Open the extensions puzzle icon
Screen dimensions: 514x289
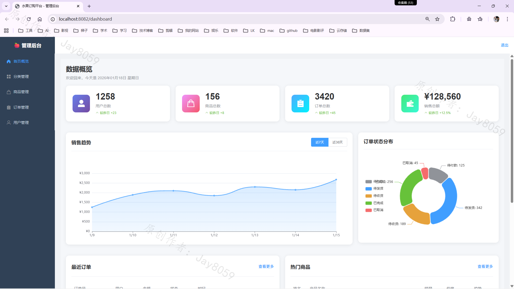pos(453,19)
